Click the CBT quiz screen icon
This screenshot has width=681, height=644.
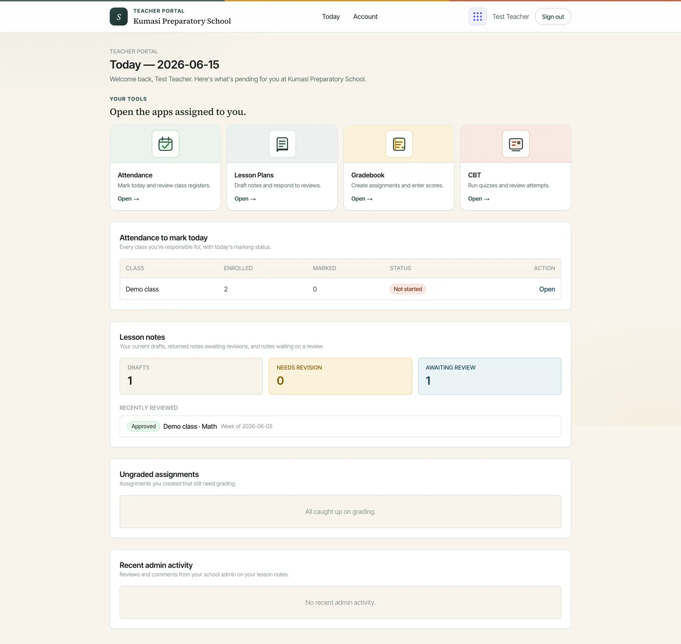[x=516, y=144]
